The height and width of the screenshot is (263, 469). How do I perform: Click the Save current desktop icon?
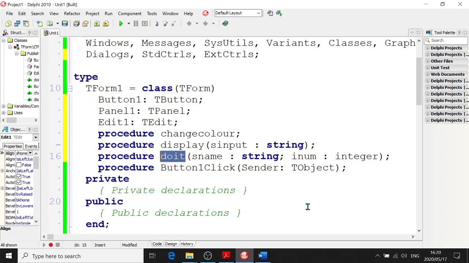pos(270,13)
